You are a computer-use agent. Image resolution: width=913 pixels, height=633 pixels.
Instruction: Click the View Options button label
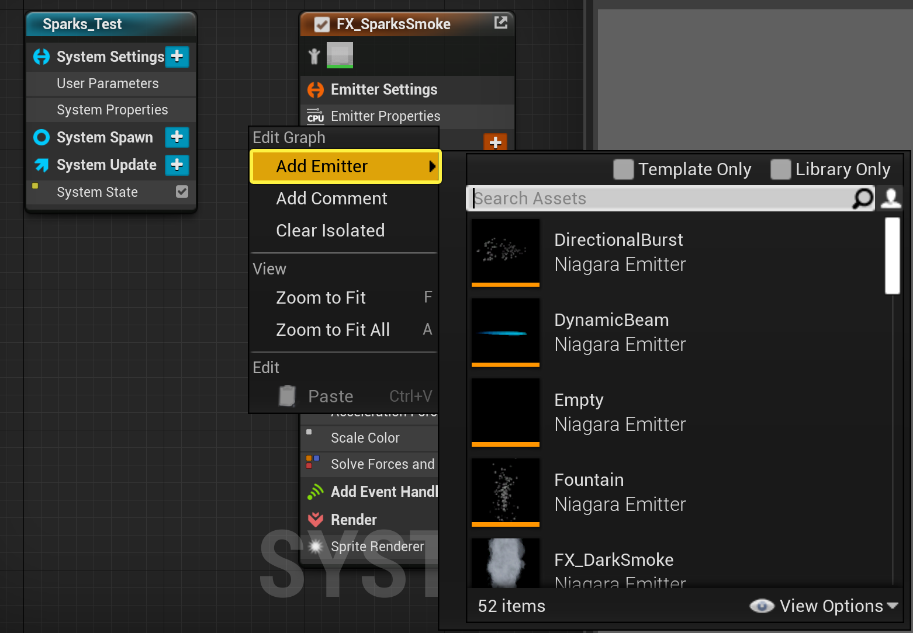click(831, 606)
